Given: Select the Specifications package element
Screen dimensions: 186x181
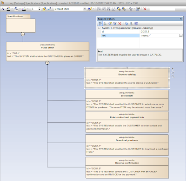Looking at the screenshot, I should [x=20, y=24].
